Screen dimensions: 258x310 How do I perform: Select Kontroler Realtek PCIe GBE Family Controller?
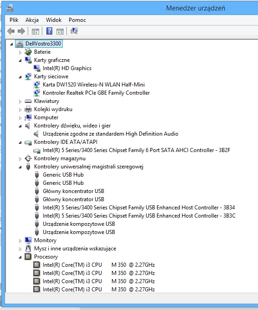(96, 93)
